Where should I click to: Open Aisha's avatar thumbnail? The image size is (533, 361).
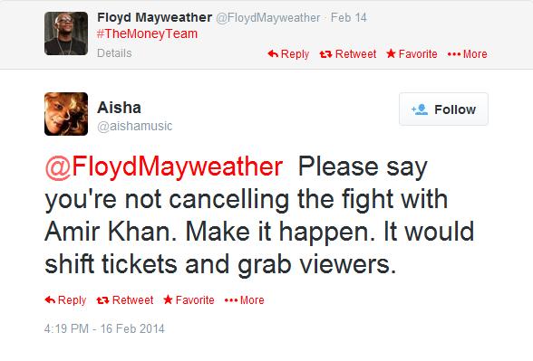(x=66, y=114)
